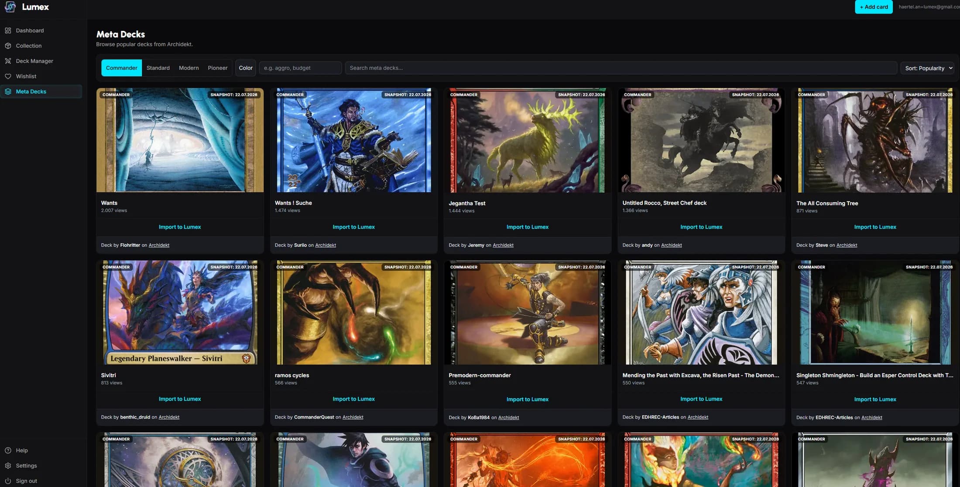The image size is (960, 487).
Task: Click the Sign out power icon
Action: [x=8, y=481]
